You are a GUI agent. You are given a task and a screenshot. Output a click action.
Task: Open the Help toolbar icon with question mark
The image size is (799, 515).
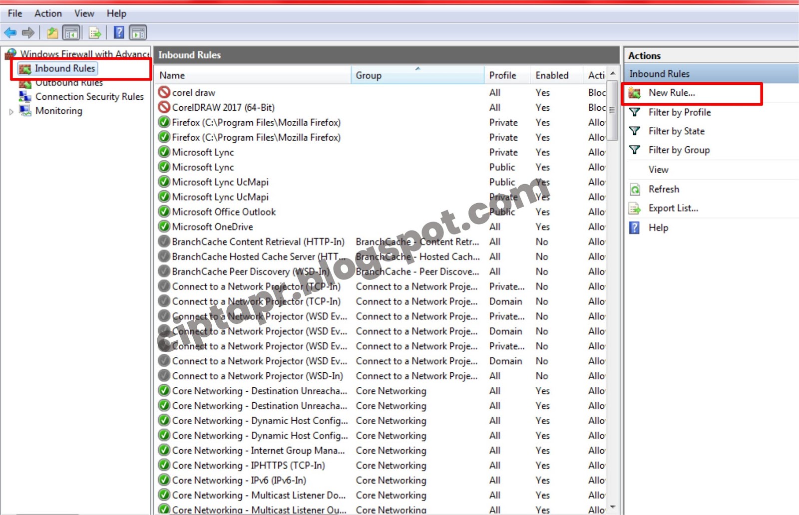[119, 33]
